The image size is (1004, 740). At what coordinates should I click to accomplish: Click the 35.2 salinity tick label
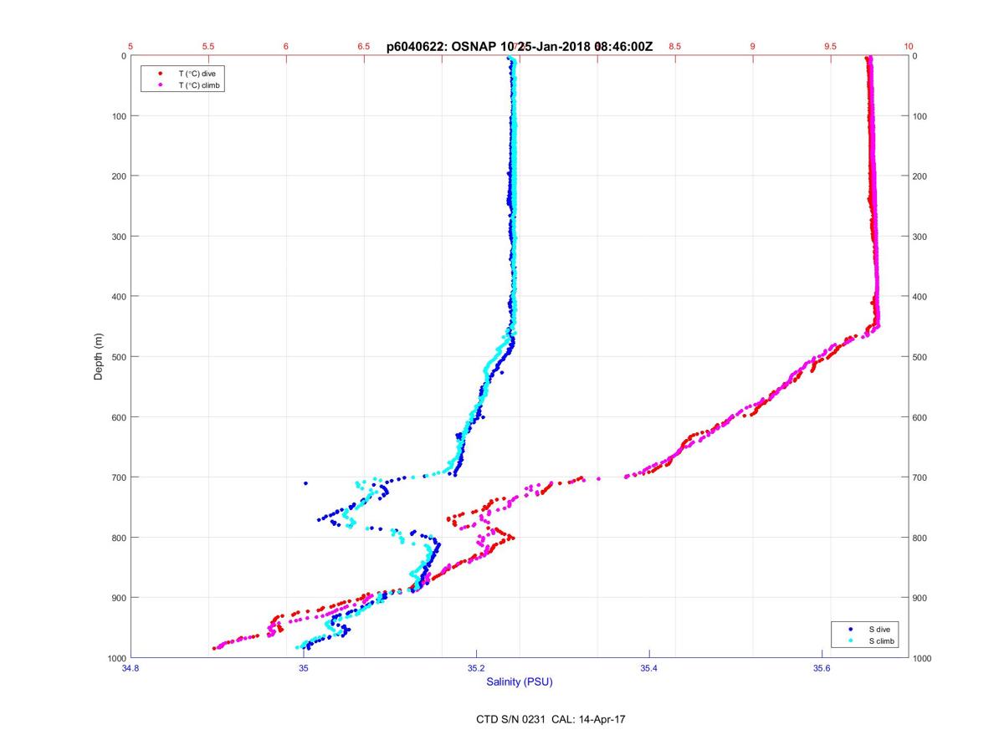[476, 668]
